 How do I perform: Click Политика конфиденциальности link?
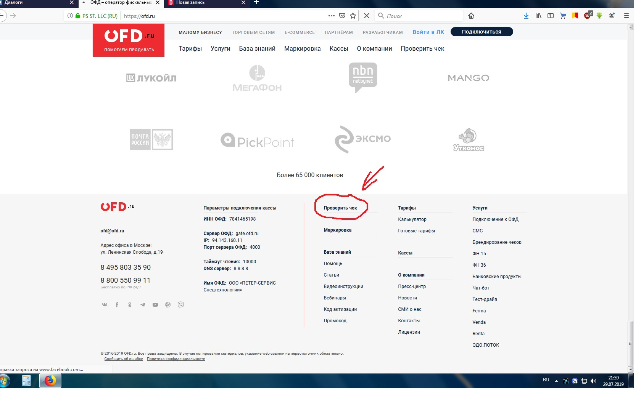point(176,359)
